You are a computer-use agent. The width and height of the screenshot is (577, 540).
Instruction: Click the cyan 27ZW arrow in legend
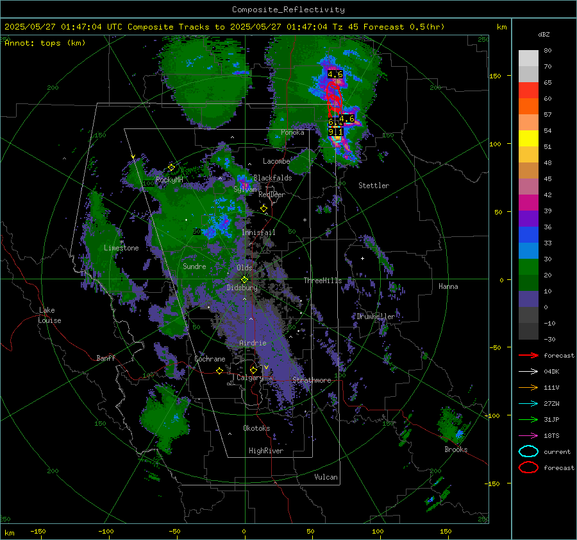click(528, 404)
